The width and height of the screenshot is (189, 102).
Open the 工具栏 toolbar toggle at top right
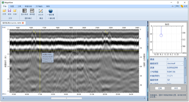coord(176,6)
